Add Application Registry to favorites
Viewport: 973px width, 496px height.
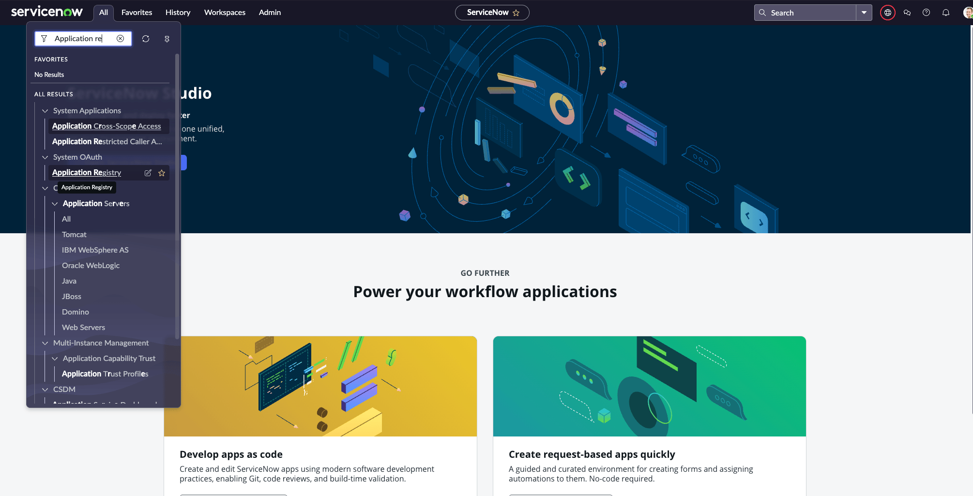(x=162, y=173)
